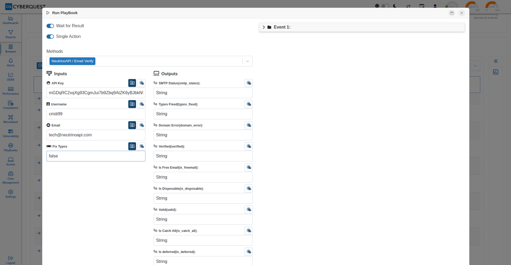Click the camera icon beside Fix Typos
The image size is (511, 265).
pos(132,146)
